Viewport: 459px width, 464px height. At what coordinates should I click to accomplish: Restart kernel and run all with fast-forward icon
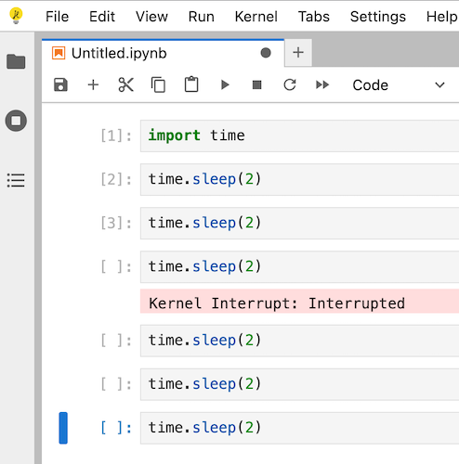(x=322, y=84)
